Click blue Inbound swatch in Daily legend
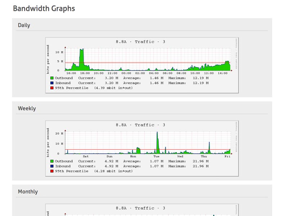288x216 pixels. (x=52, y=83)
